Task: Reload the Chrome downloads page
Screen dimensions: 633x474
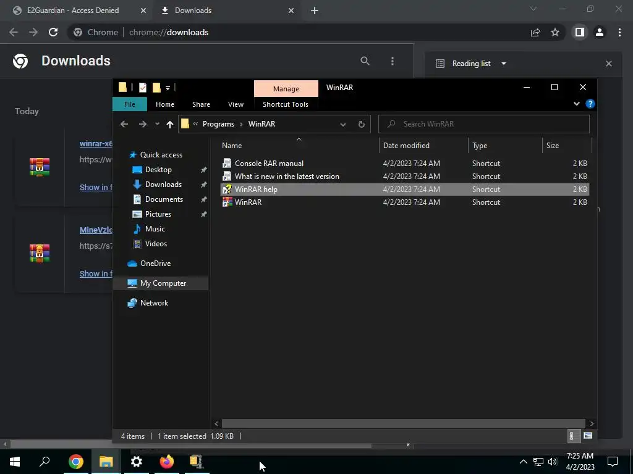Action: pos(53,32)
